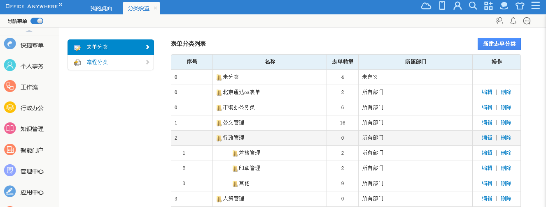Viewport: 546px width, 207px height.
Task: Toggle the 导航菜单 switch
Action: [37, 21]
